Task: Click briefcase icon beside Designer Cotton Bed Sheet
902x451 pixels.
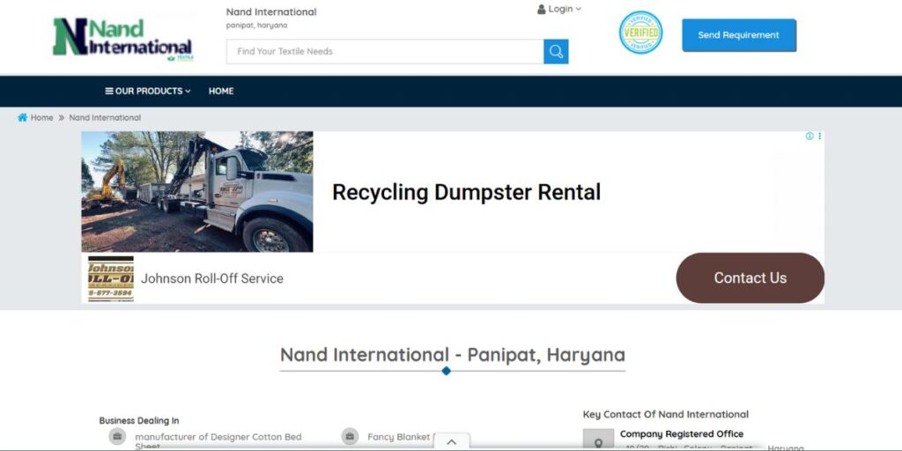Action: click(117, 436)
